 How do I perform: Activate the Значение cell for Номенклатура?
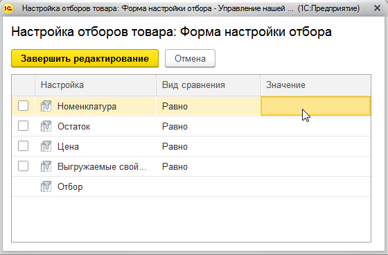[315, 106]
